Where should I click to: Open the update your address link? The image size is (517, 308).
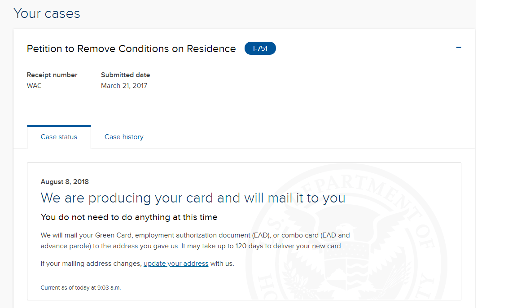pos(176,264)
